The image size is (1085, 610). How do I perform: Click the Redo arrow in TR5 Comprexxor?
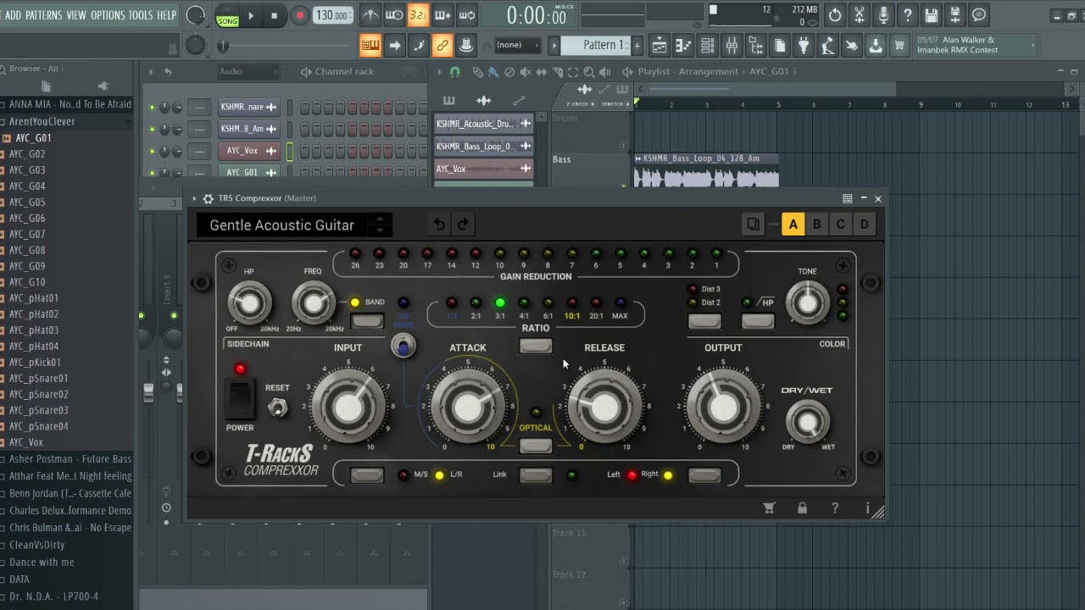tap(463, 225)
